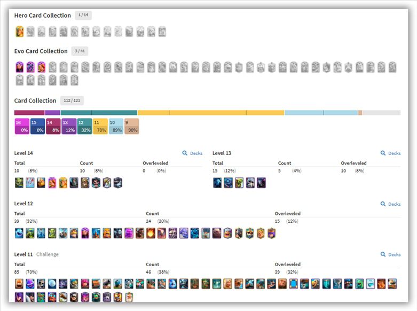Open the Giant Snowball card in Level 11
Viewport: 417px width, 311px height.
coord(52,284)
